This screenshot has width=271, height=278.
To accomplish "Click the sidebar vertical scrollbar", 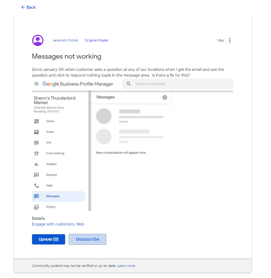I will coord(90,151).
